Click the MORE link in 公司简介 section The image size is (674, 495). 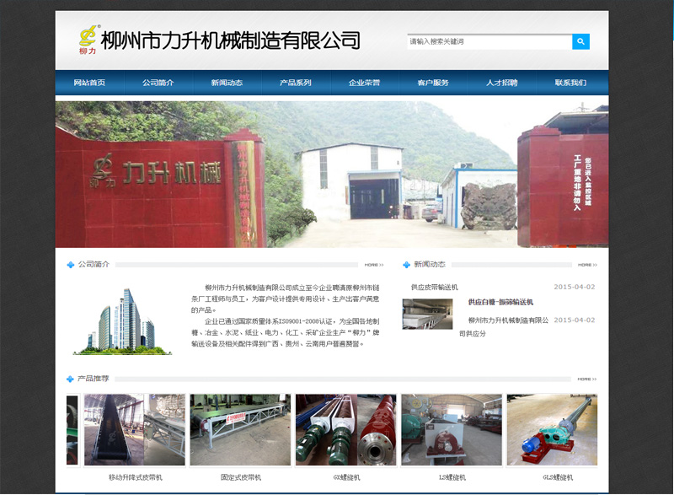(373, 262)
